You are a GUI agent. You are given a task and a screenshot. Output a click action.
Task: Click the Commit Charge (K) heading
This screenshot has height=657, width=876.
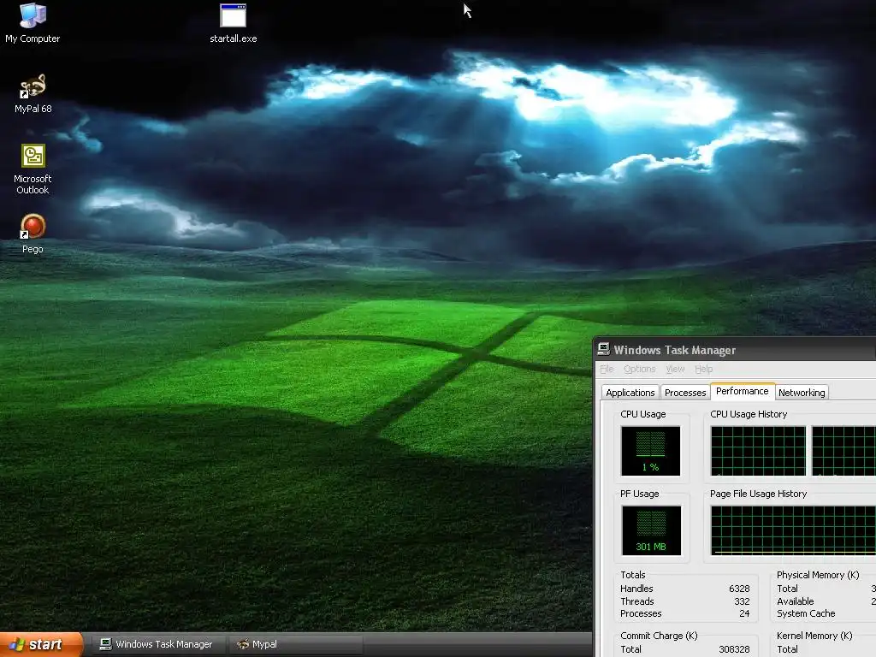[659, 636]
